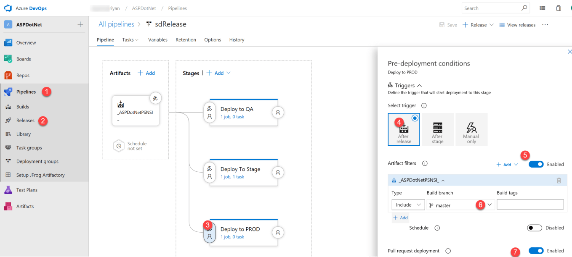Viewport: 572px width, 257px height.
Task: Switch to the Variables tab
Action: click(157, 40)
